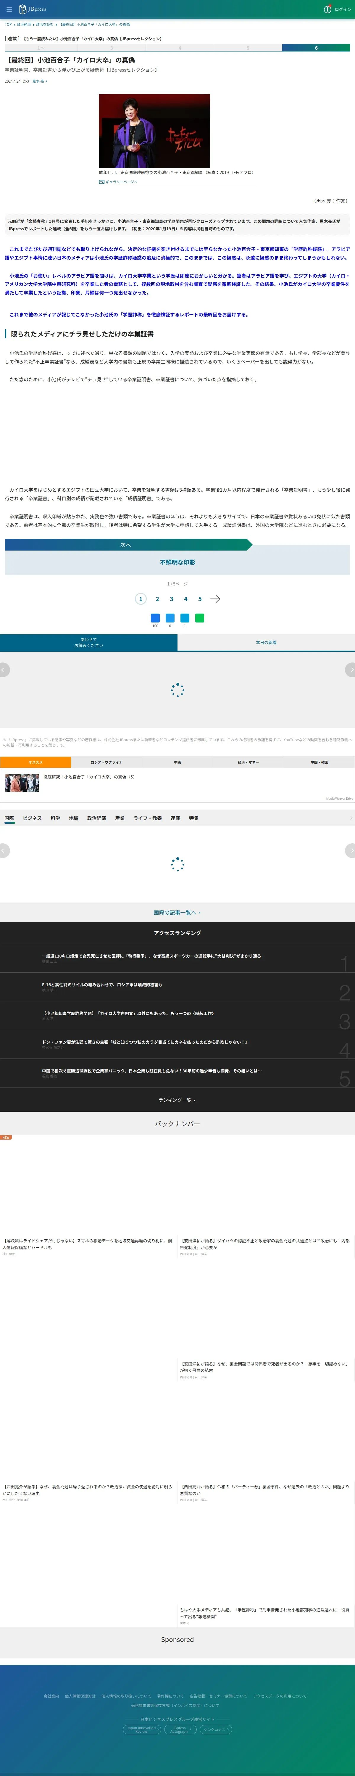Go to page 5 of article
This screenshot has width=355, height=1776.
click(x=200, y=599)
